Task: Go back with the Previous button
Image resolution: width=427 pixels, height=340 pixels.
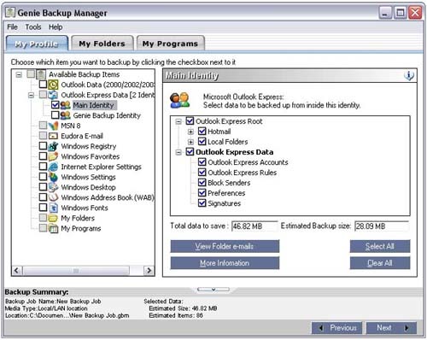Action: coord(337,328)
